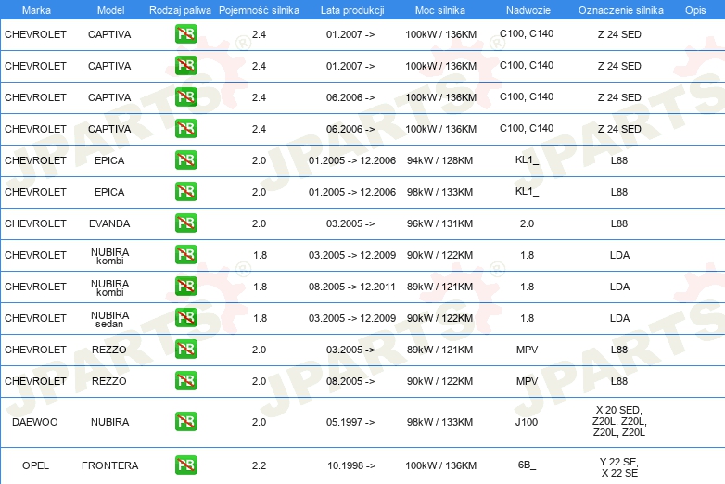The width and height of the screenshot is (725, 484).
Task: Click the 08.2005 -> 12.2011 production years
Action: (x=352, y=287)
